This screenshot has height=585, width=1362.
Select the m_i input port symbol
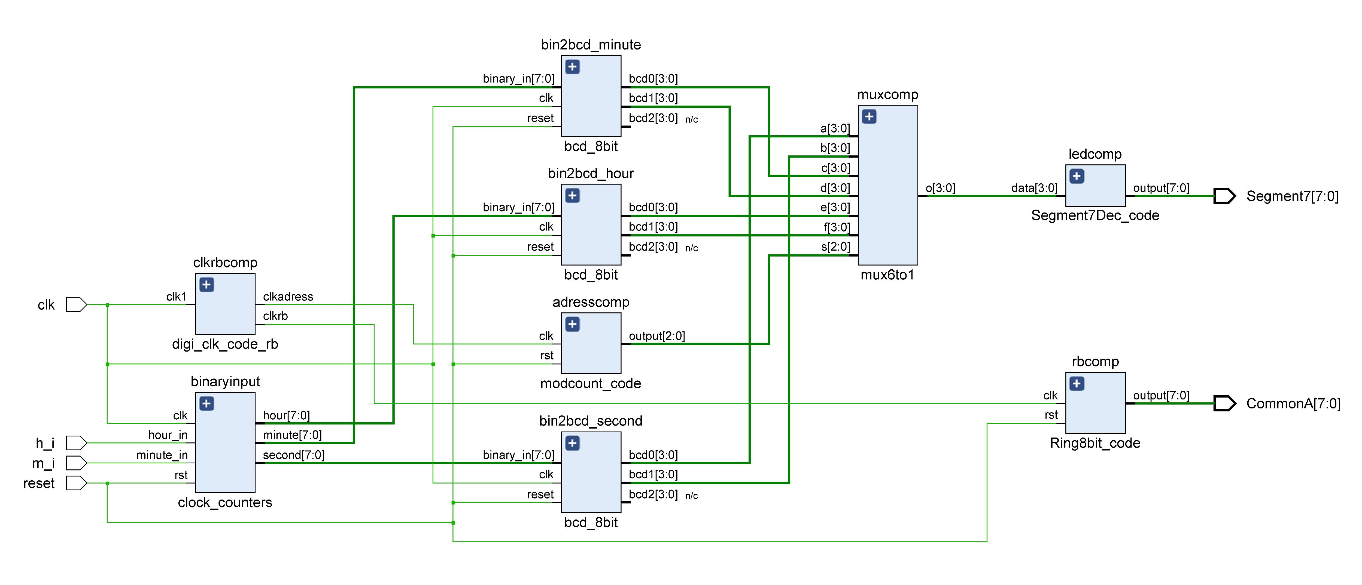[x=76, y=463]
